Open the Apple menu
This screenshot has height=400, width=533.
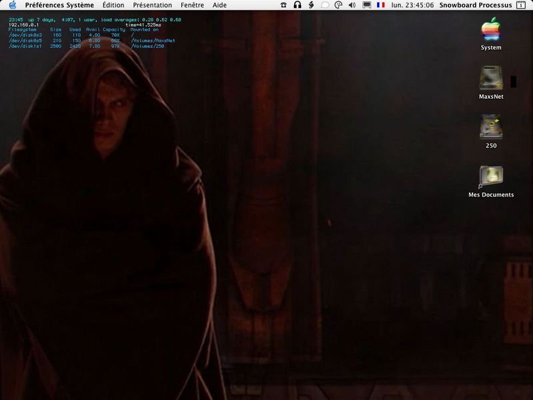tap(13, 5)
